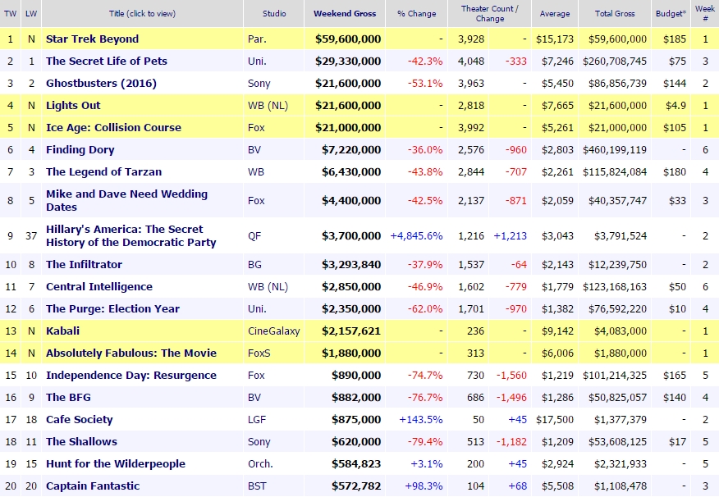Select $260,708,745 total gross cell
The height and width of the screenshot is (497, 719).
pyautogui.click(x=615, y=61)
